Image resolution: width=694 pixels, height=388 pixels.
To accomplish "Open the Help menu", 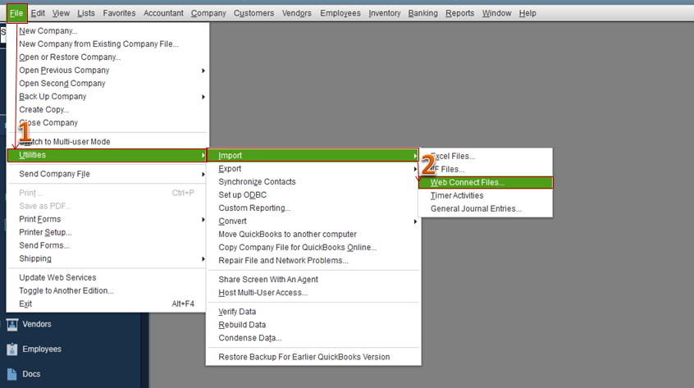I will pos(527,13).
